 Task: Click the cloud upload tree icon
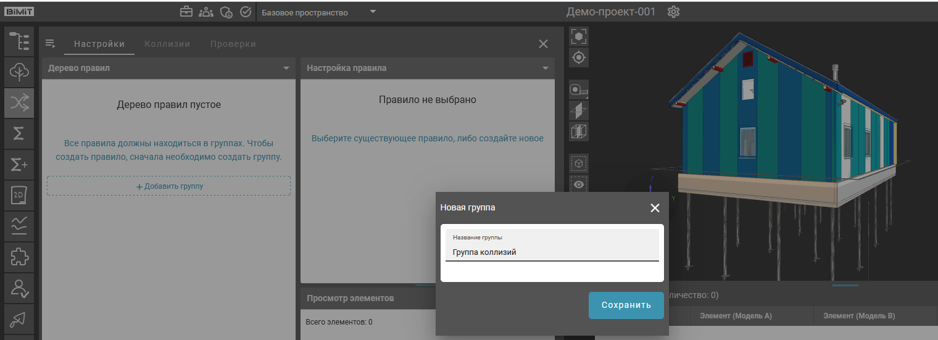19,73
